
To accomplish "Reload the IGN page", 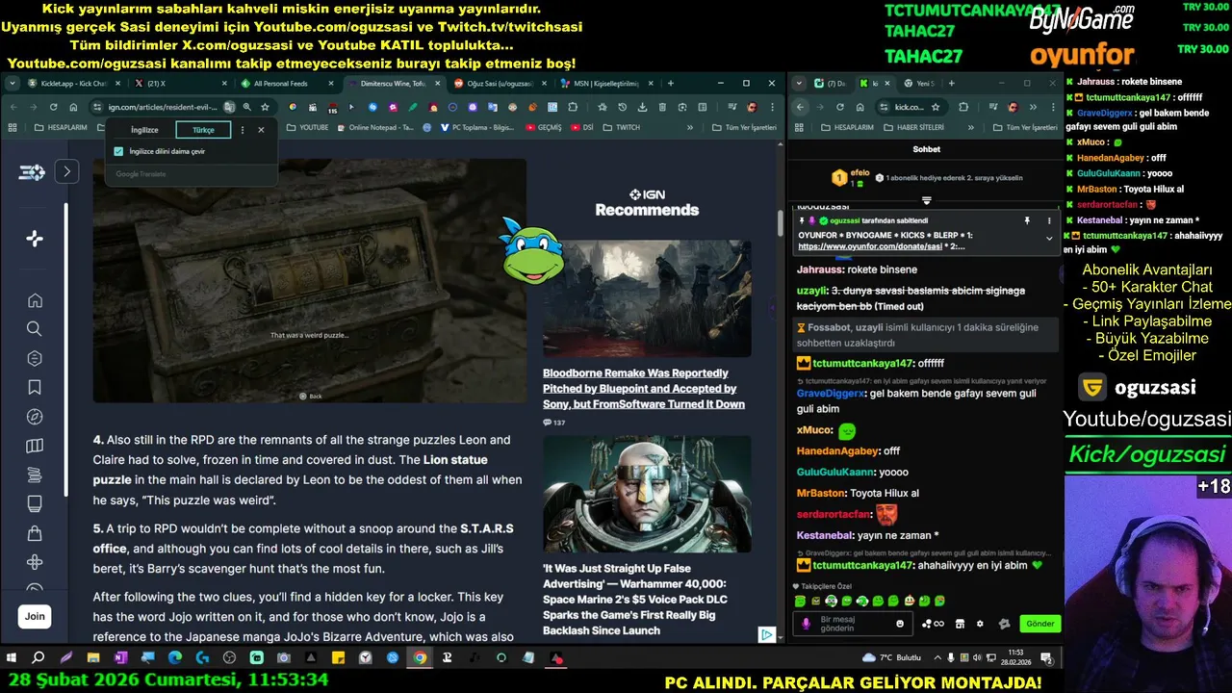I will [53, 107].
